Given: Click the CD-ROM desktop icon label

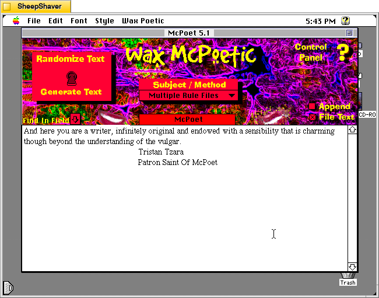Looking at the screenshot, I should pyautogui.click(x=367, y=114).
